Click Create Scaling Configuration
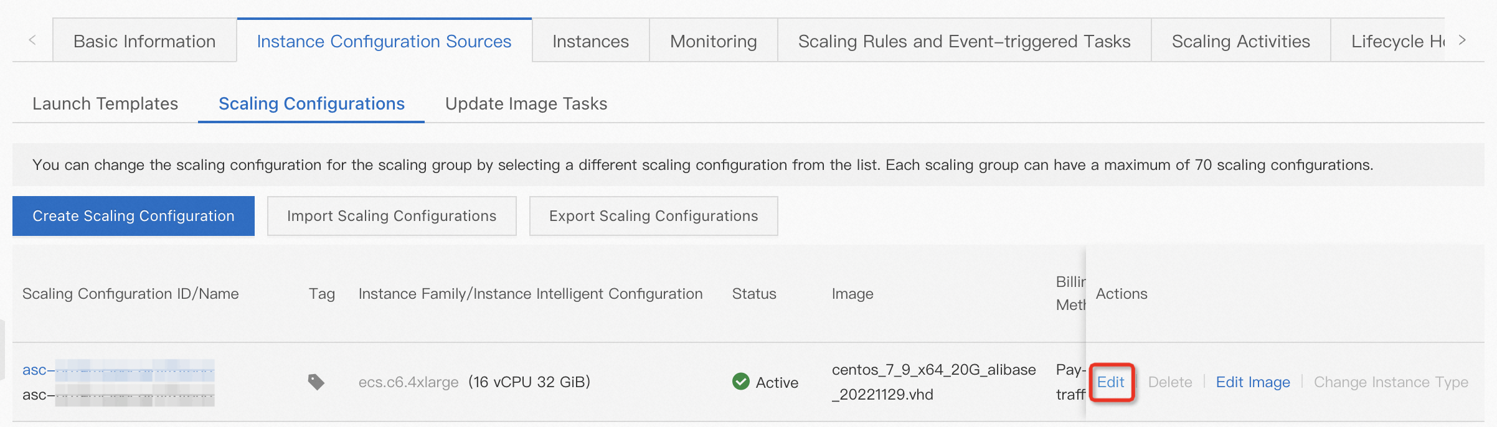This screenshot has width=1497, height=427. 133,215
